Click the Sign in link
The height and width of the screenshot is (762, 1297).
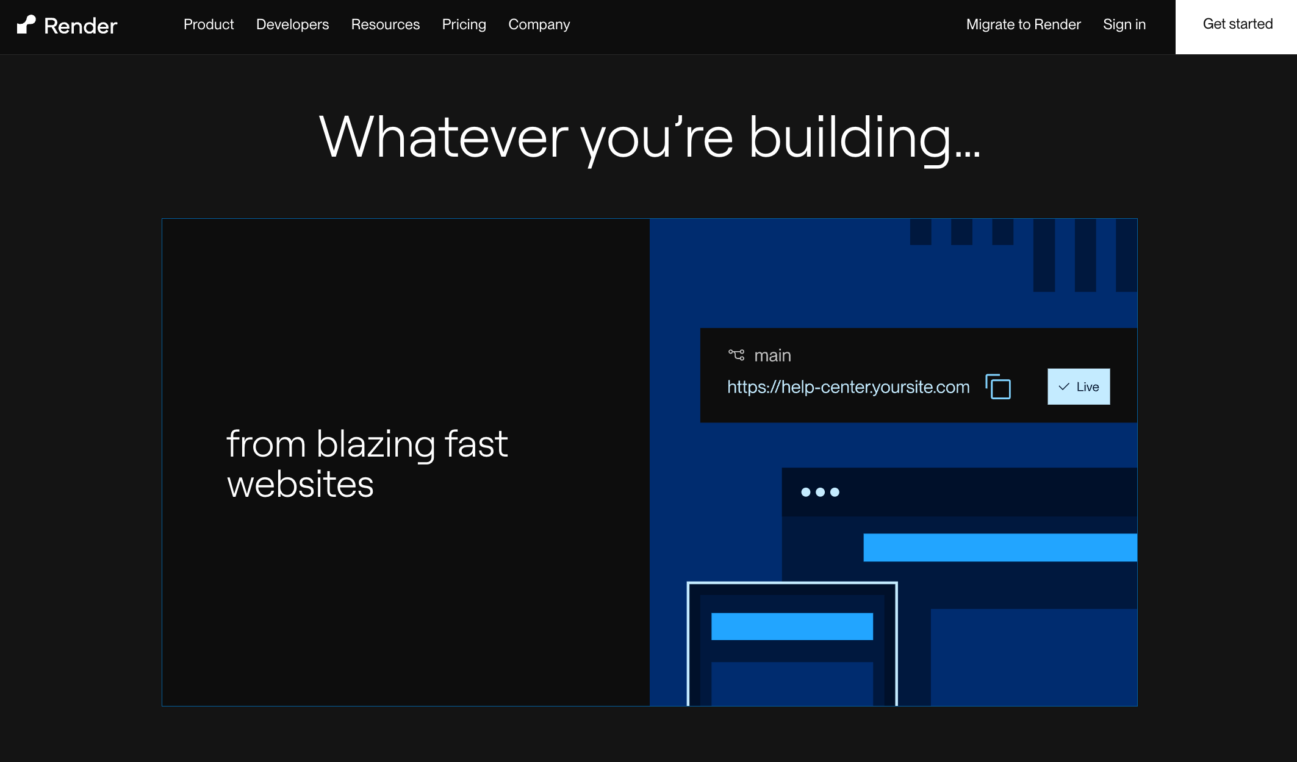[x=1124, y=24]
